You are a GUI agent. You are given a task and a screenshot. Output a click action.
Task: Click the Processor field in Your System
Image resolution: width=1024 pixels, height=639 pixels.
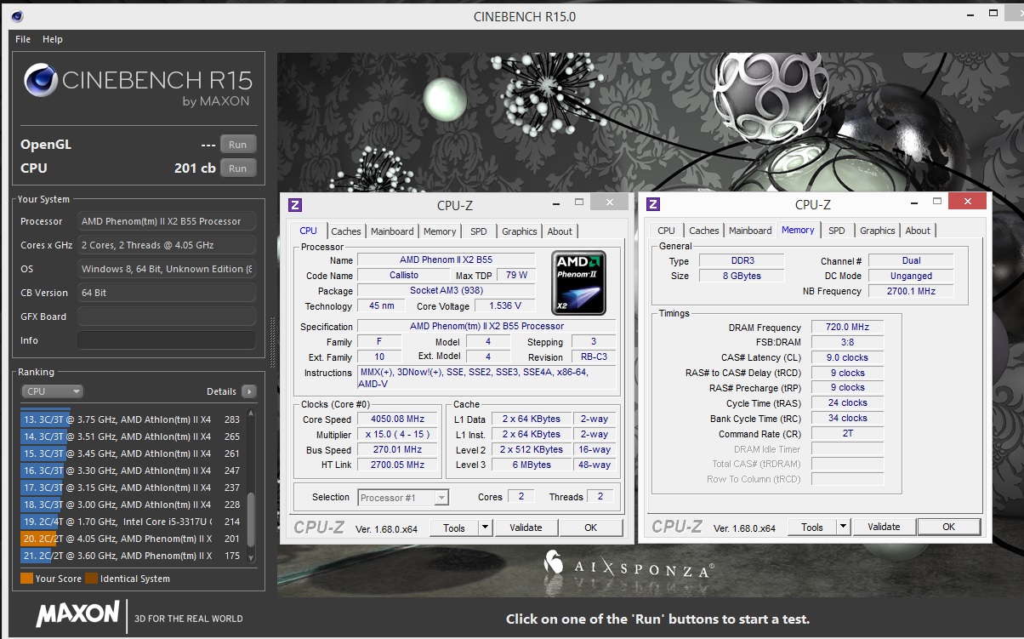pos(167,221)
